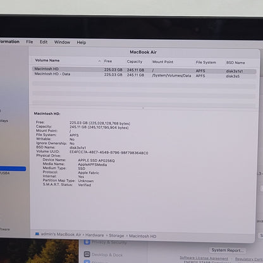
Task: Open the Software License Agreement link
Action: pos(204,258)
